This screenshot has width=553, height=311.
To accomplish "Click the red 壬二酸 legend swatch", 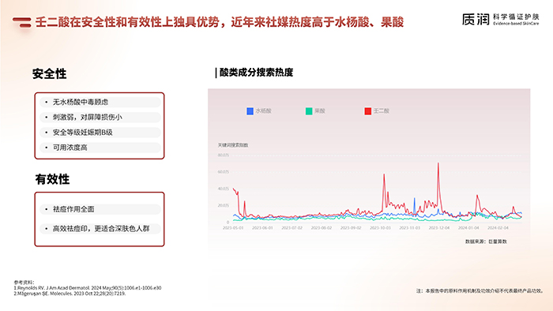I will pyautogui.click(x=368, y=111).
